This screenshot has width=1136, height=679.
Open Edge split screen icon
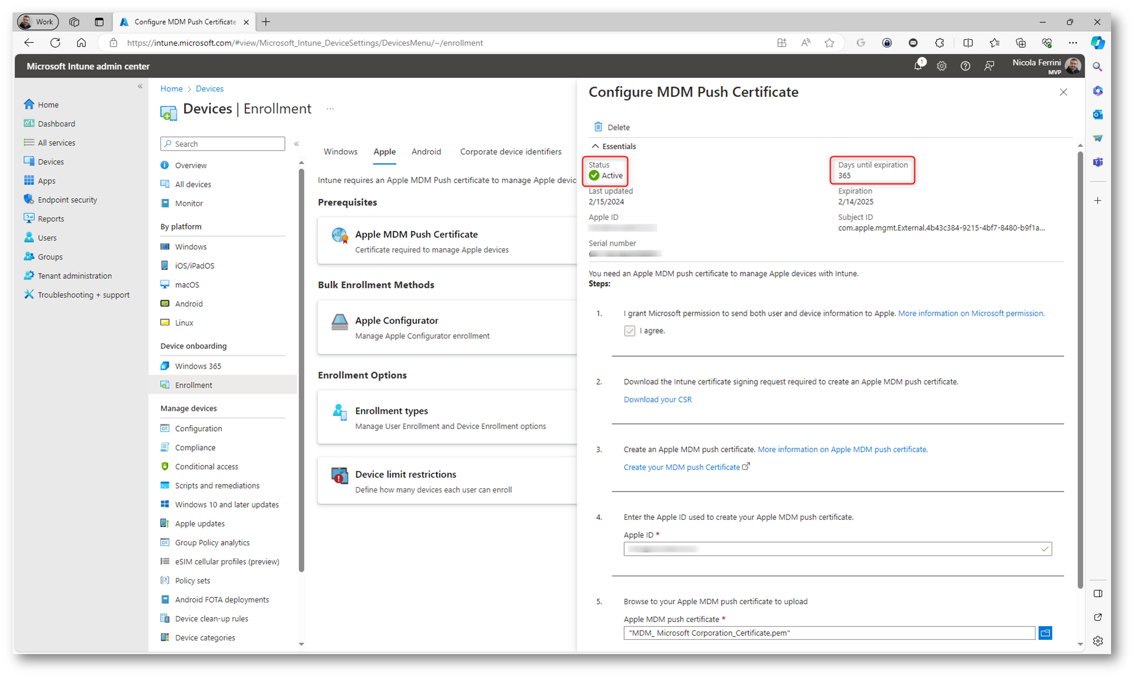pyautogui.click(x=968, y=43)
